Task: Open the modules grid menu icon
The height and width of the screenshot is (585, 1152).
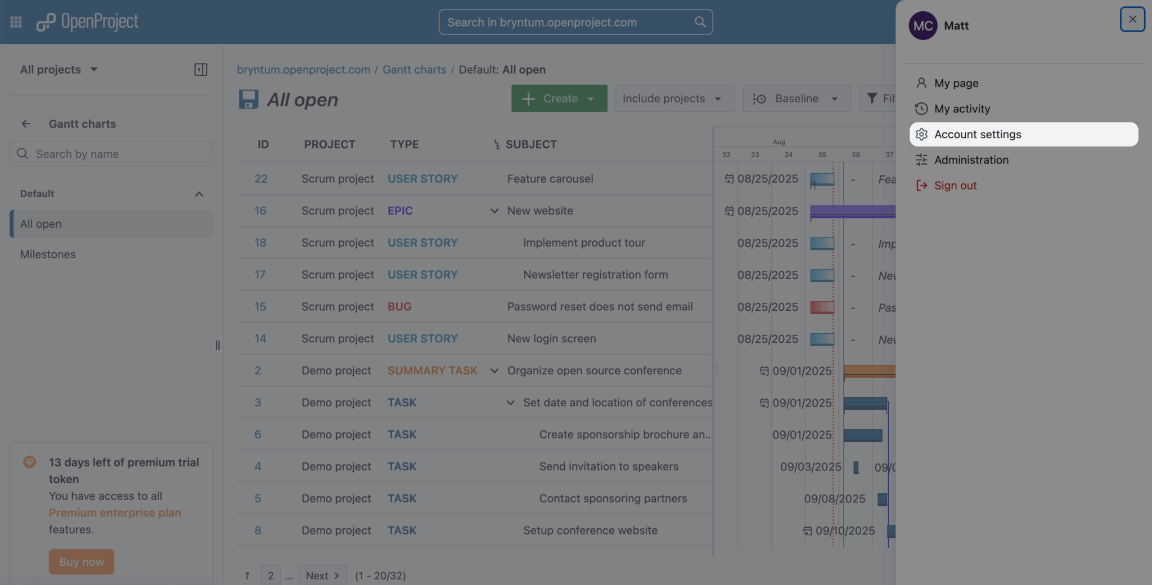Action: tap(16, 22)
